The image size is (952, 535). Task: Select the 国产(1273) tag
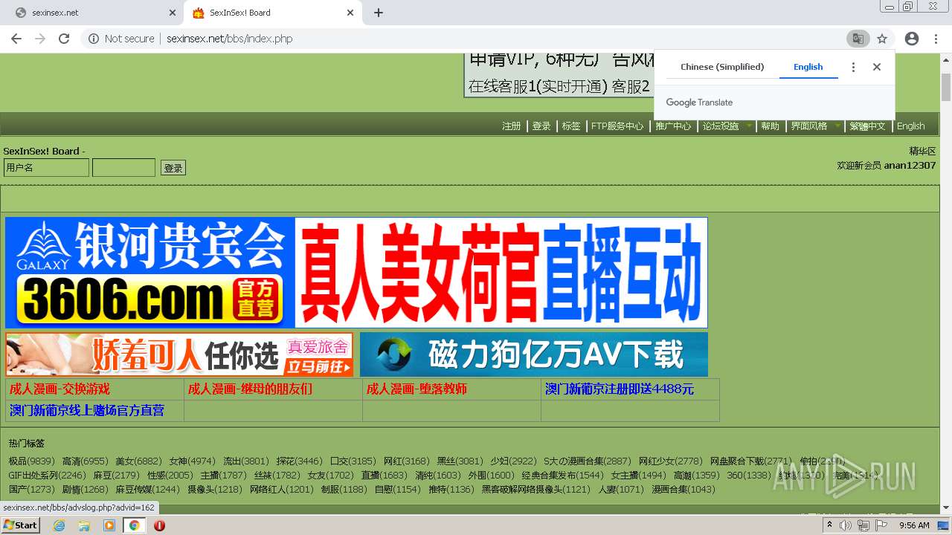(x=31, y=490)
